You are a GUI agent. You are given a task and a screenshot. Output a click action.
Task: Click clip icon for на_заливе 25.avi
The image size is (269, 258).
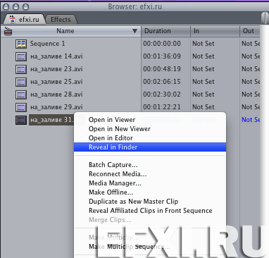pyautogui.click(x=21, y=82)
